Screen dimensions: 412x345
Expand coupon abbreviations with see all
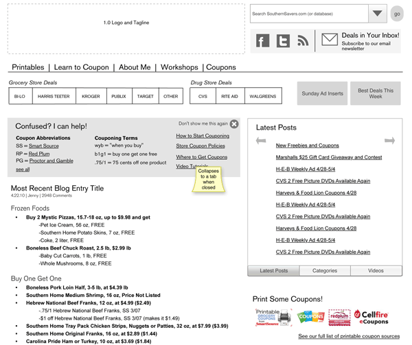coord(23,169)
